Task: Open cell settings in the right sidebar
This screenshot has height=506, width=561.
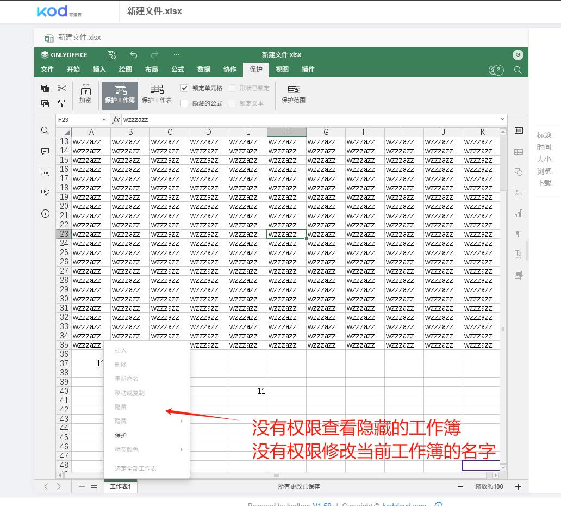Action: point(519,131)
